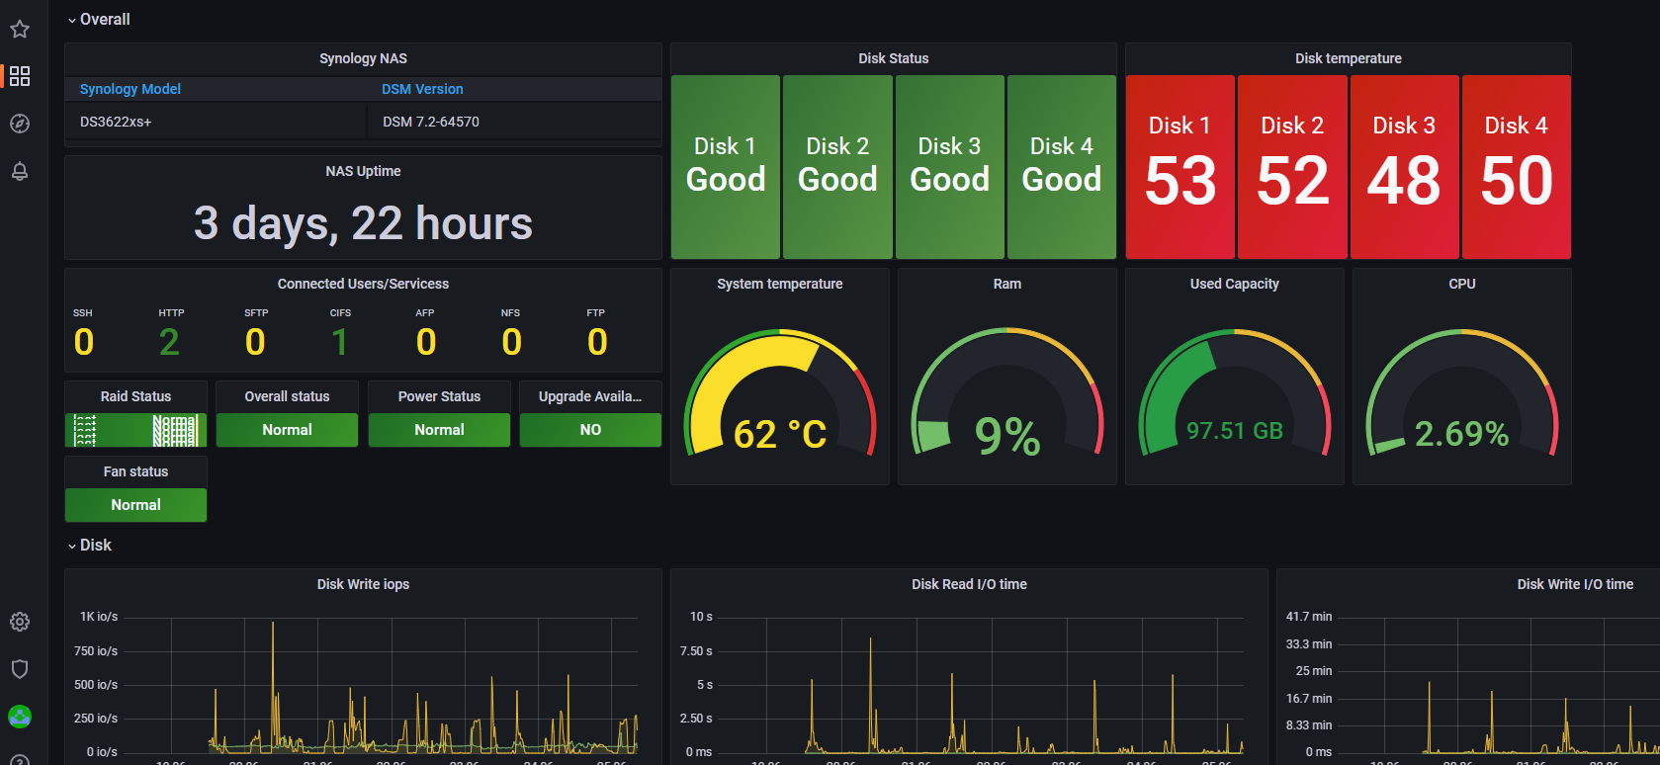
Task: Open Server Admin via the shield icon
Action: (x=20, y=669)
